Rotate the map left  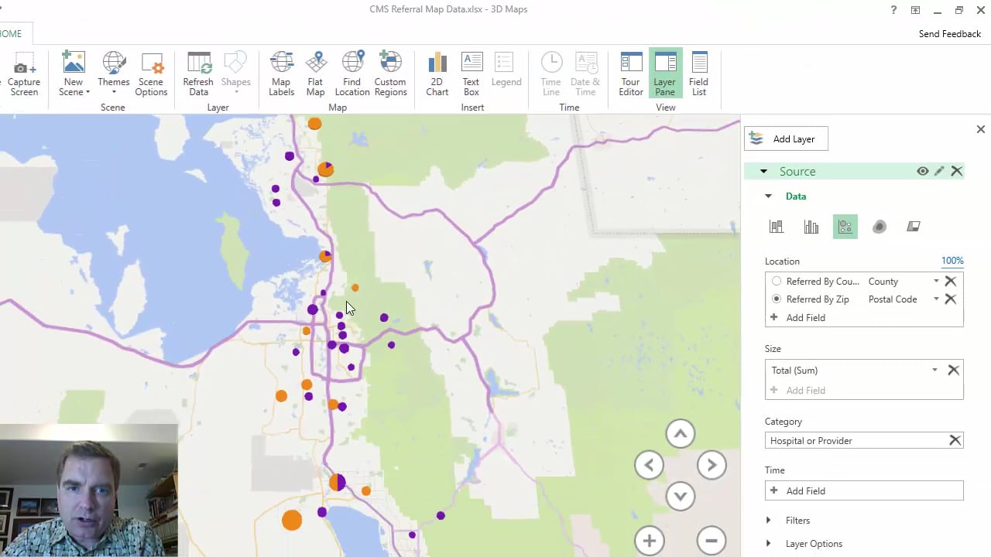(x=649, y=465)
